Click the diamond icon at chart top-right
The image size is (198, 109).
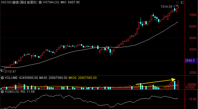point(177,2)
